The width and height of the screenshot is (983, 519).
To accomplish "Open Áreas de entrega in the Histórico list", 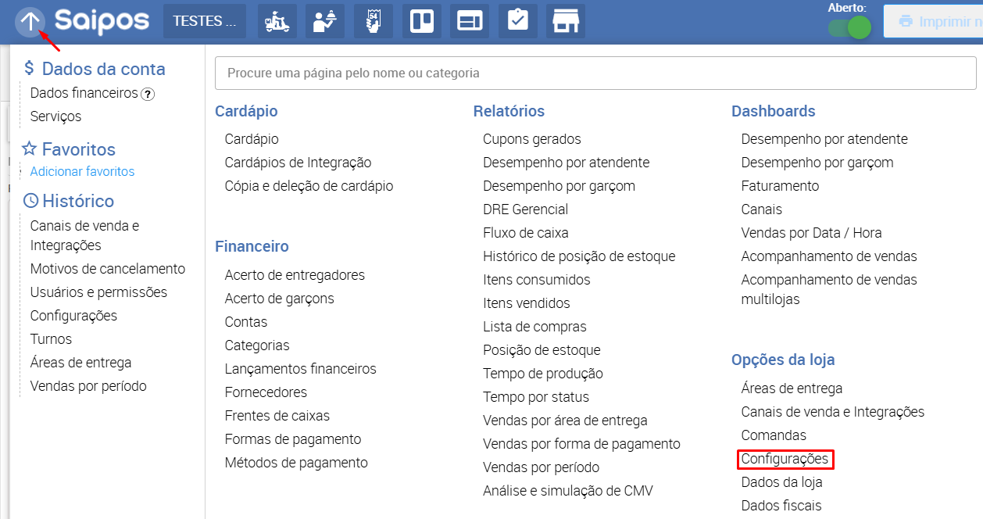I will (80, 363).
